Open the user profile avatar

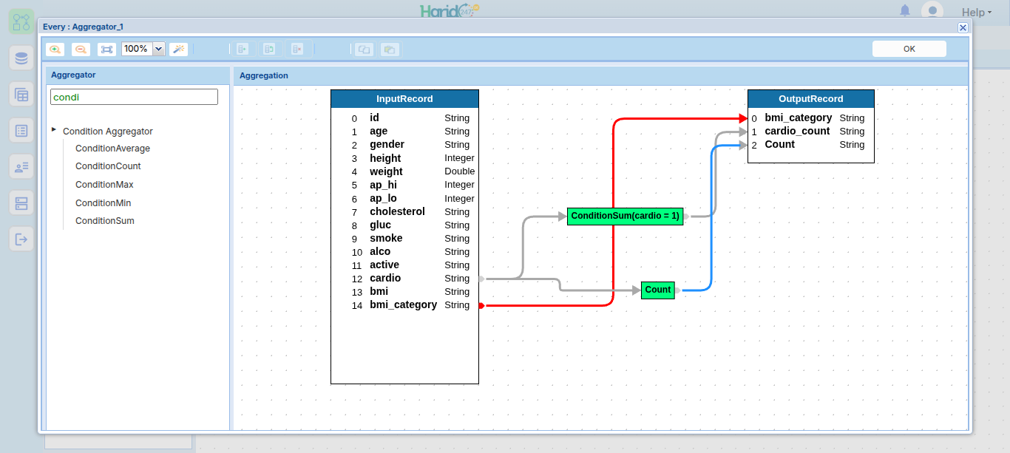pos(932,11)
